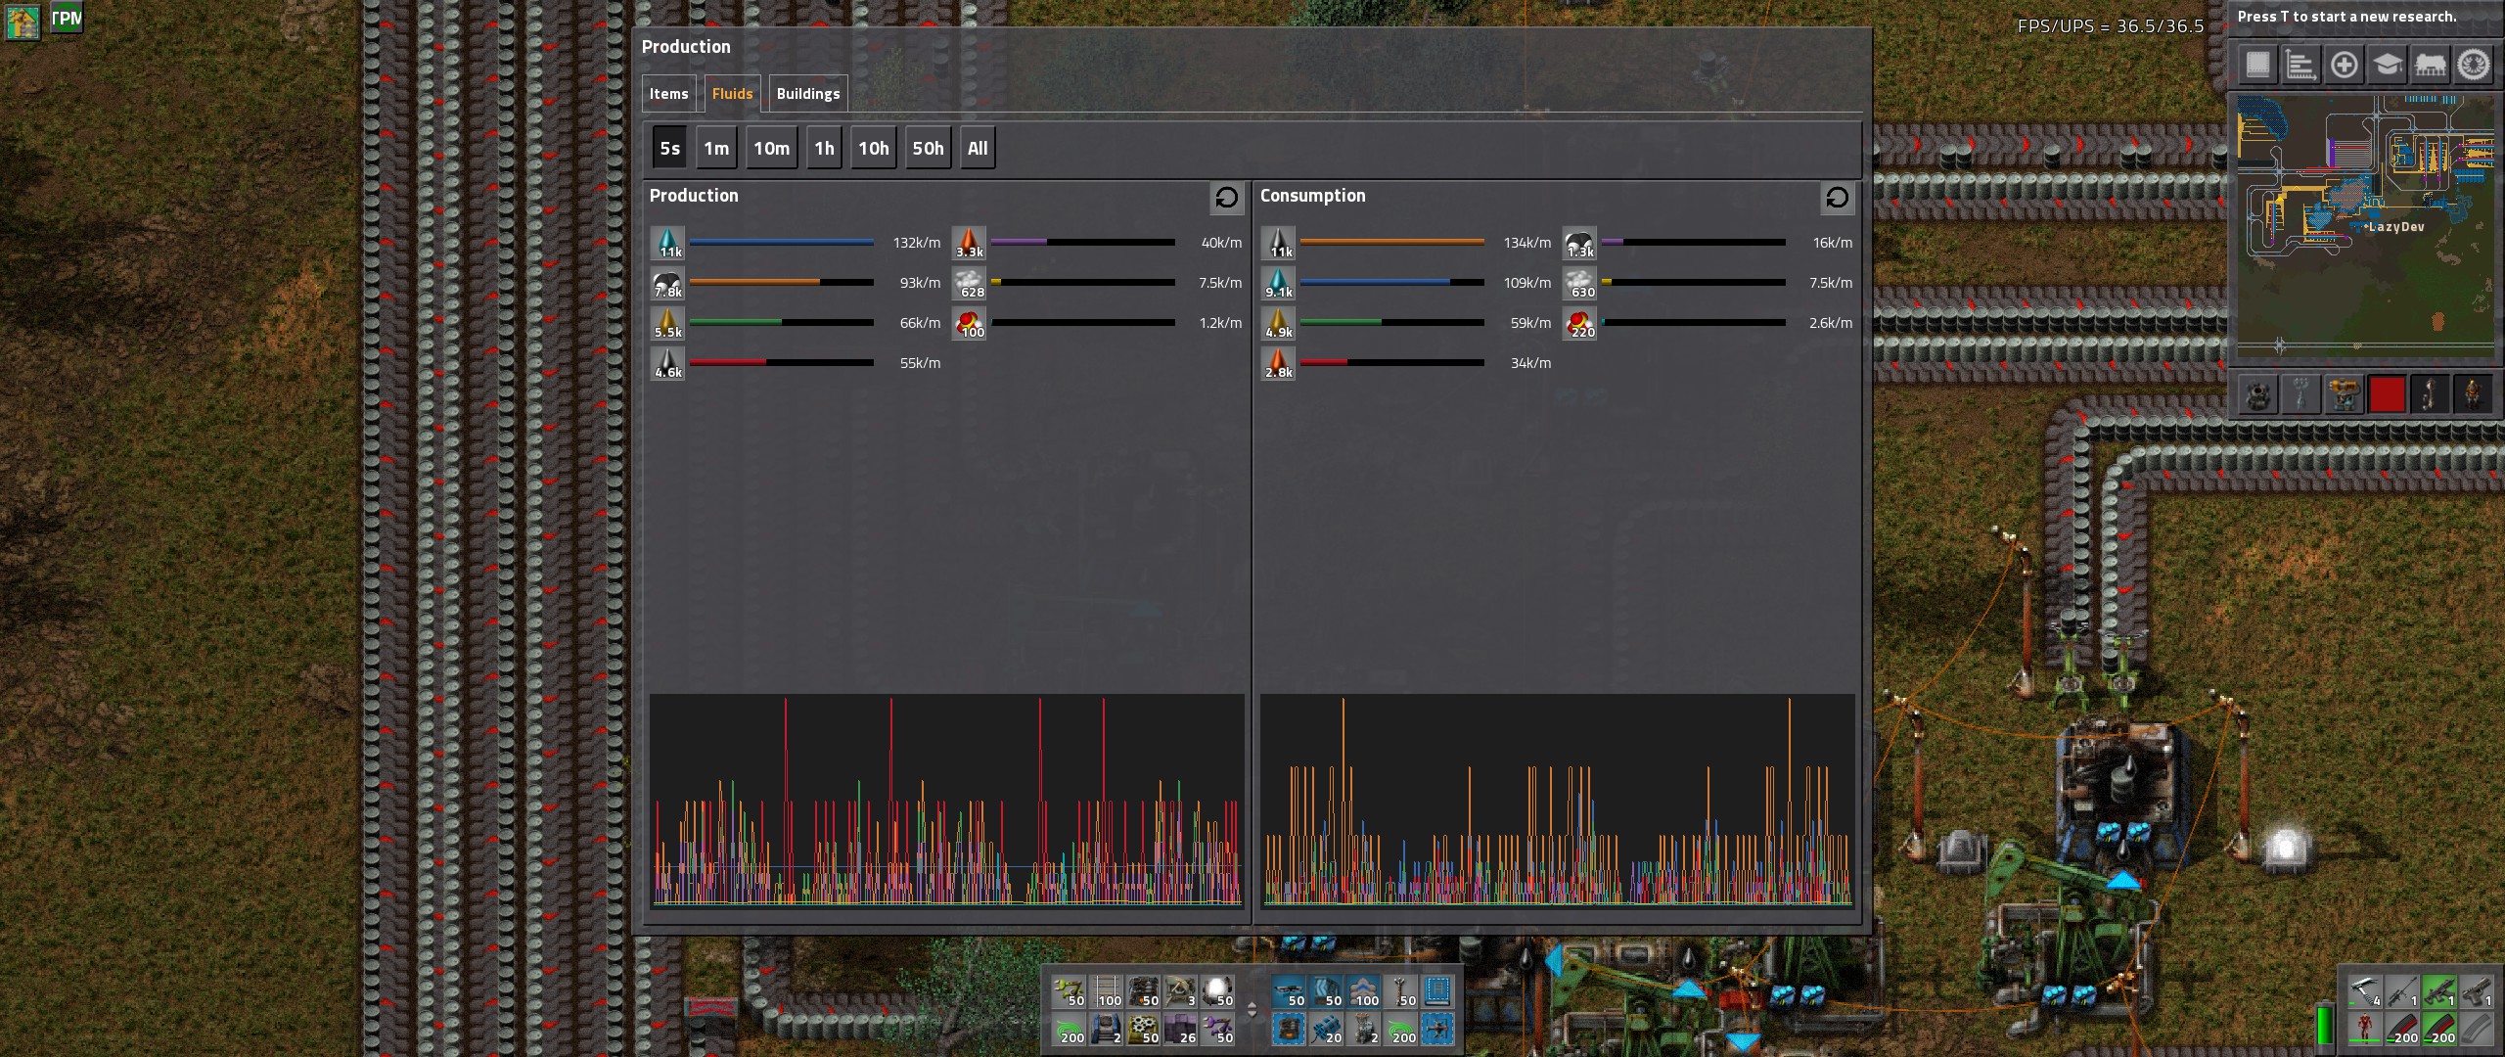2505x1057 pixels.
Task: Reset Production statistics with refresh icon
Action: tap(1226, 198)
